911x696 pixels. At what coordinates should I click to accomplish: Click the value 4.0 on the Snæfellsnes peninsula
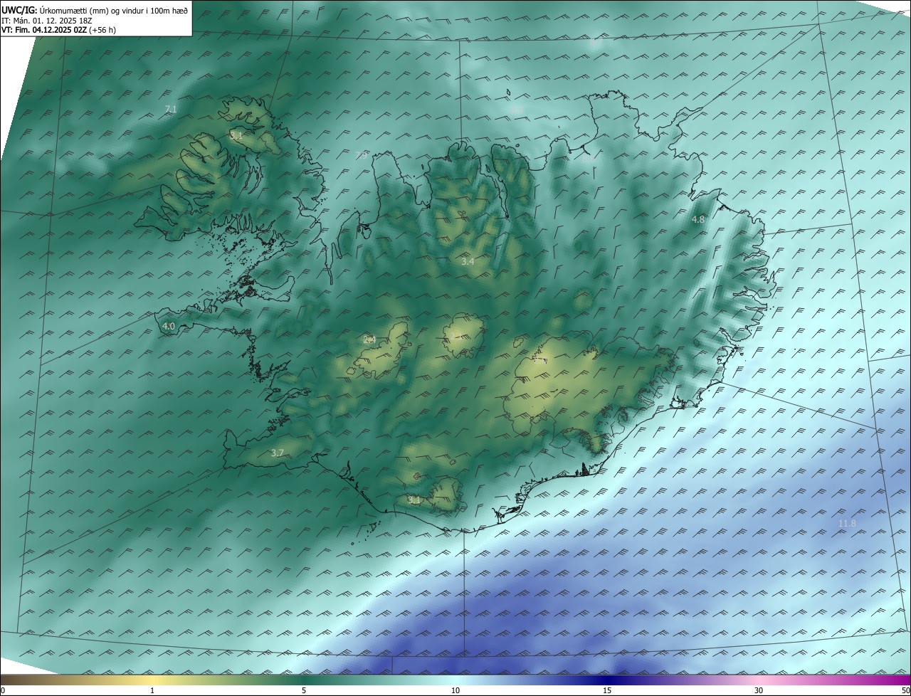(169, 327)
